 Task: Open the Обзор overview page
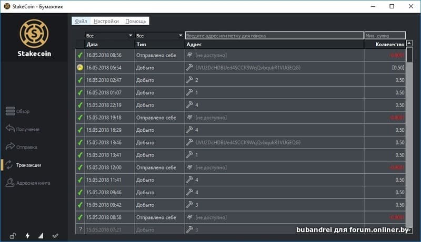18,111
